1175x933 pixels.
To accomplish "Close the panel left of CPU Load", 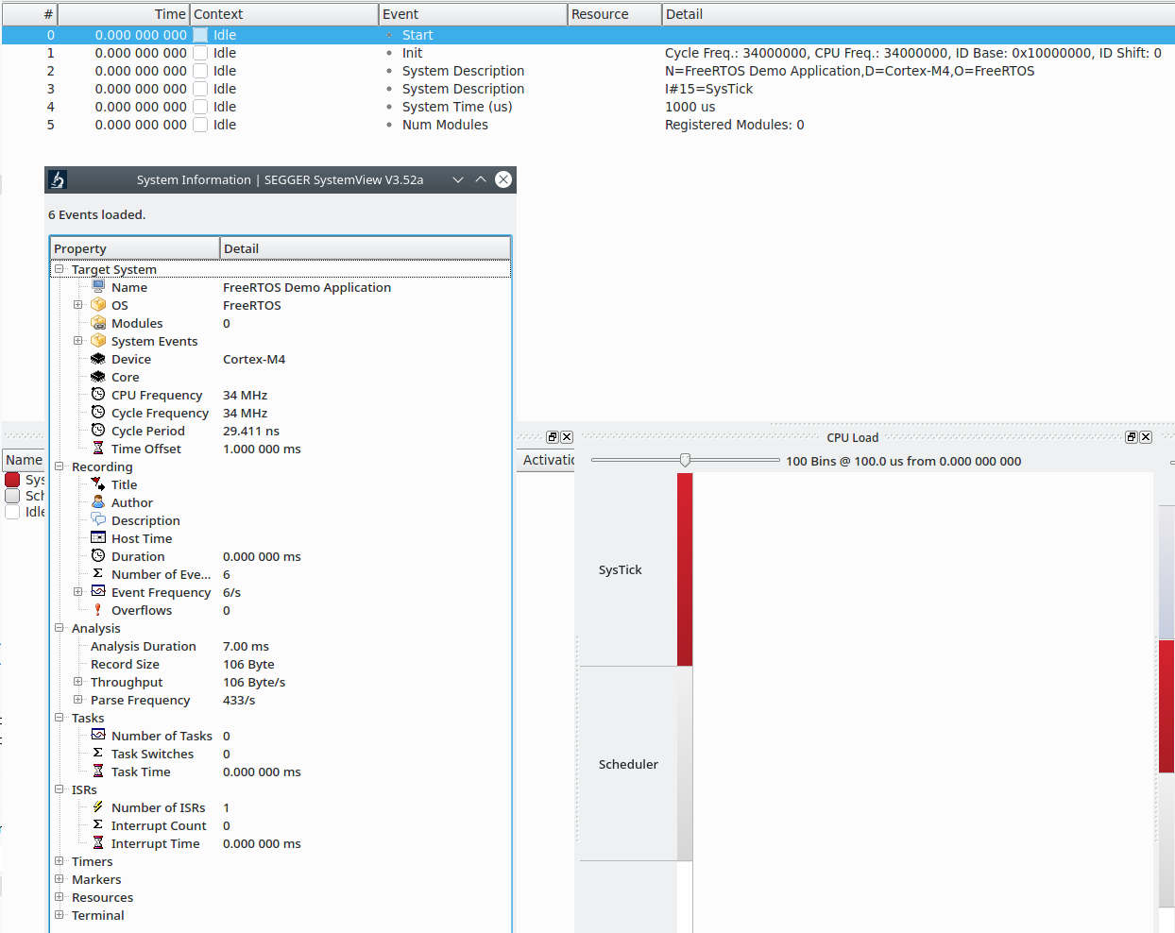I will [x=567, y=437].
